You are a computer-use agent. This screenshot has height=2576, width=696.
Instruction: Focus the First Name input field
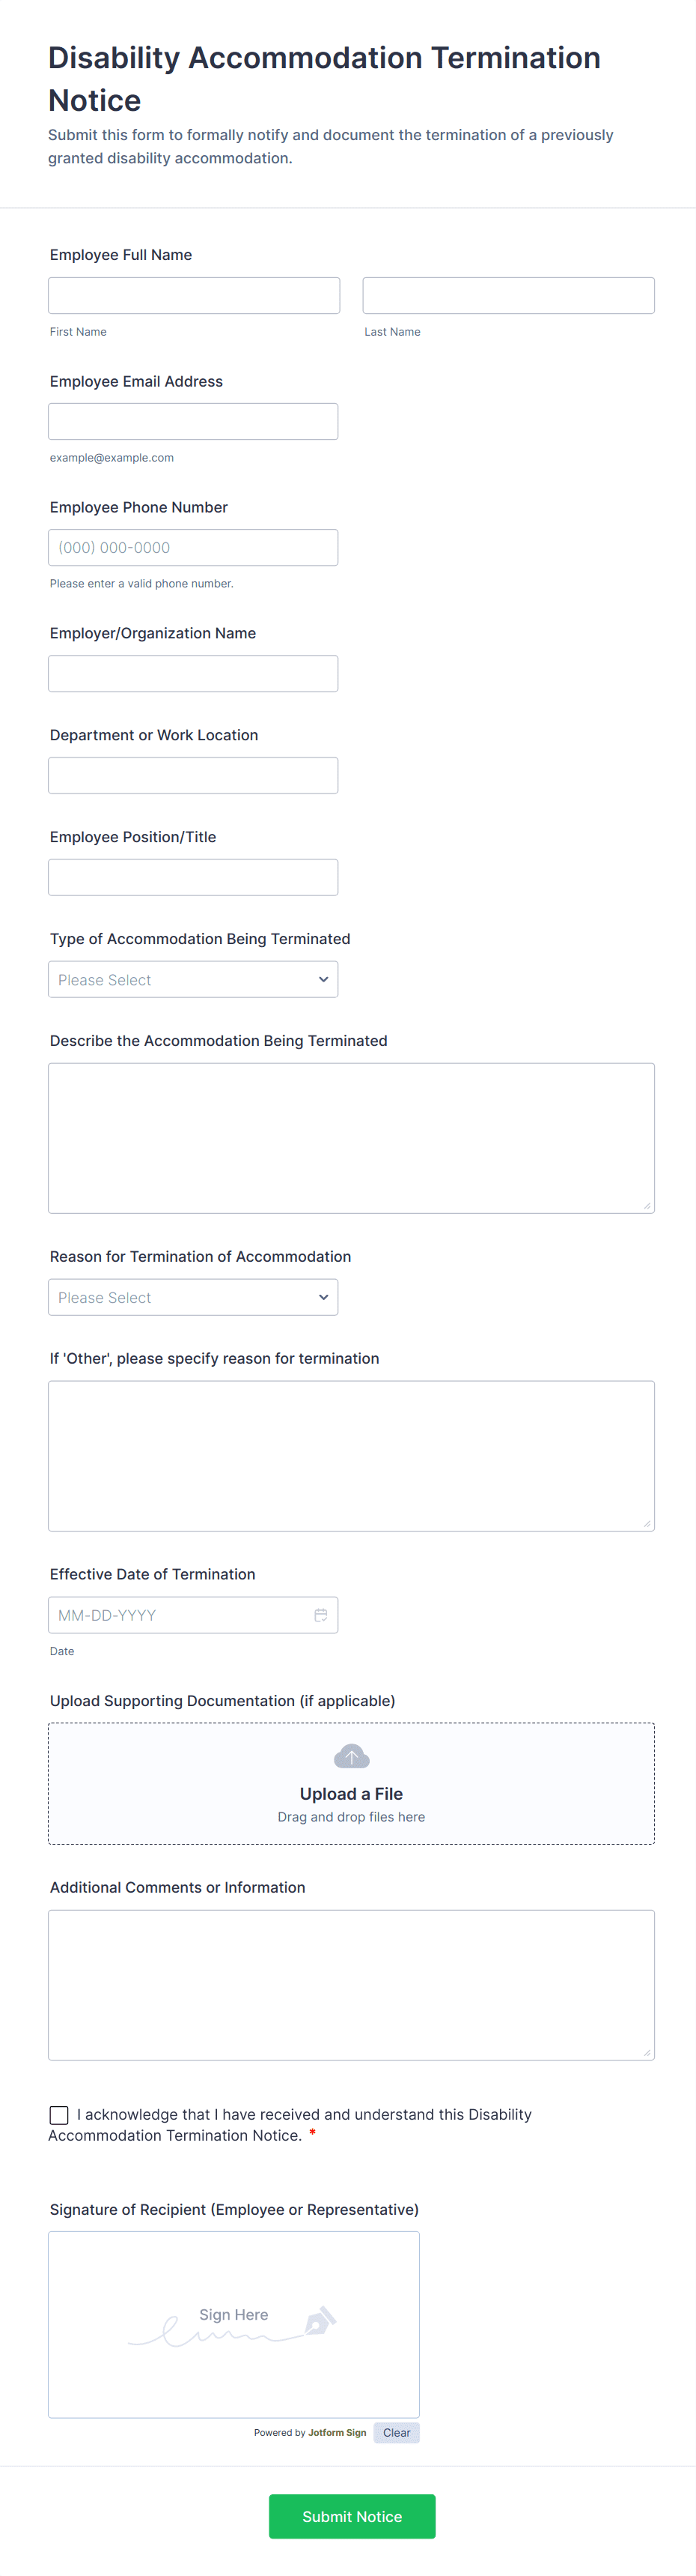point(194,296)
